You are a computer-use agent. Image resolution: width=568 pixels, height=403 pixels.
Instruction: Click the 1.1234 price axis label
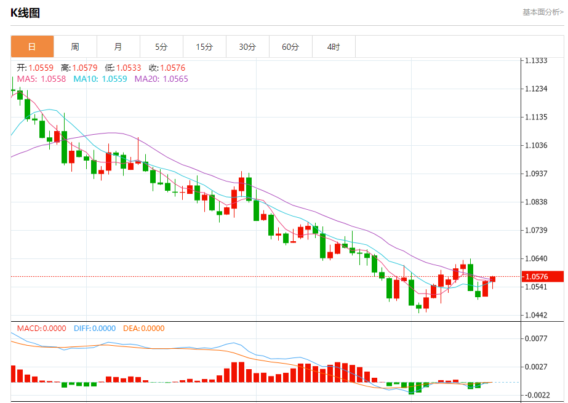[536, 89]
